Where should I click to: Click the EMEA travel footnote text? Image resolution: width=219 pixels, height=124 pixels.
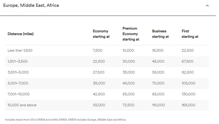click(65, 120)
